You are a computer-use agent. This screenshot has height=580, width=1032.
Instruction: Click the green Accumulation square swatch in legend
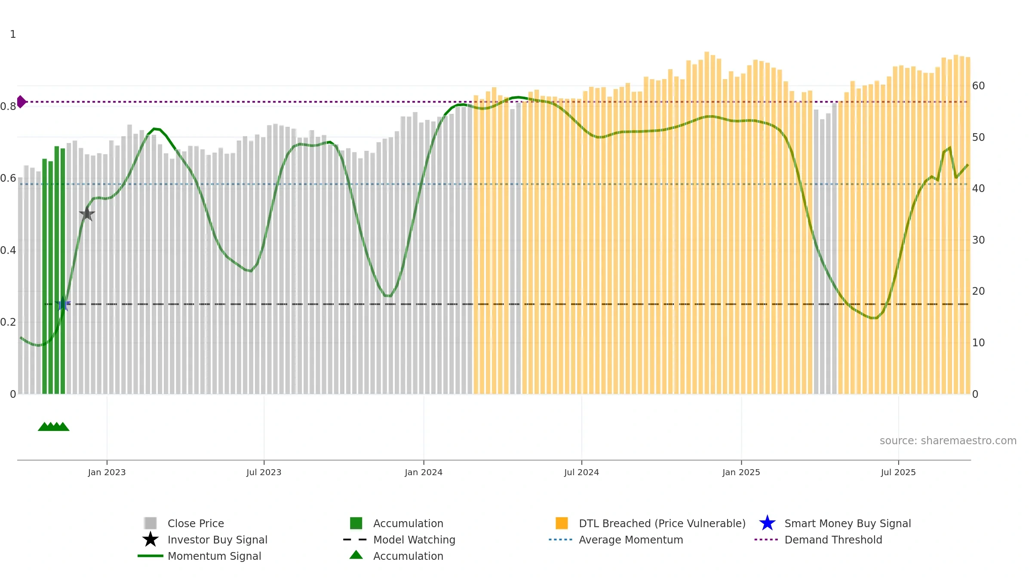click(356, 523)
